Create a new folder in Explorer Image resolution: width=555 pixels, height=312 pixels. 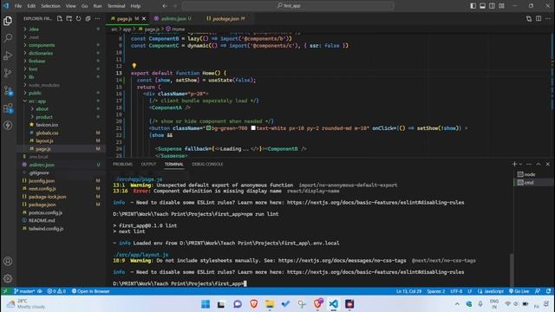pyautogui.click(x=69, y=18)
